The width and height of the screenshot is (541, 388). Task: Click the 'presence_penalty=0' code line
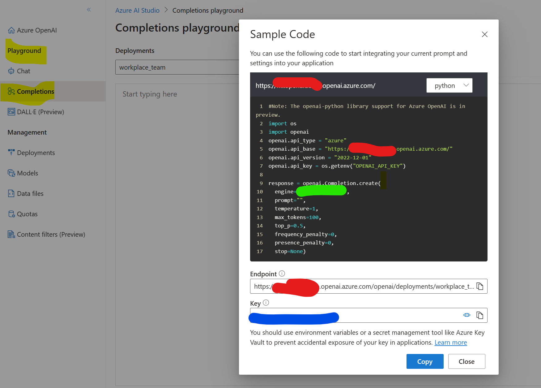(x=304, y=243)
